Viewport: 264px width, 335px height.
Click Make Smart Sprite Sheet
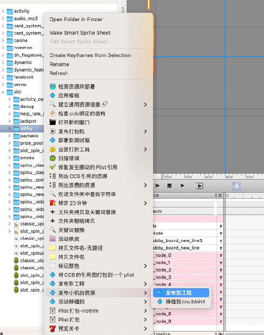80,33
